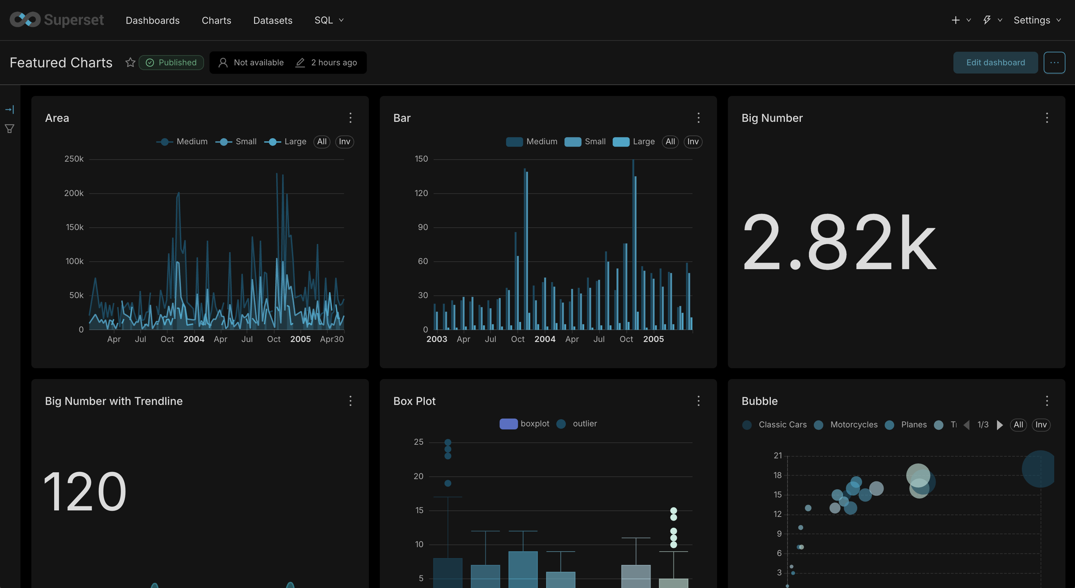Click the owner person icon
The image size is (1075, 588).
click(223, 63)
